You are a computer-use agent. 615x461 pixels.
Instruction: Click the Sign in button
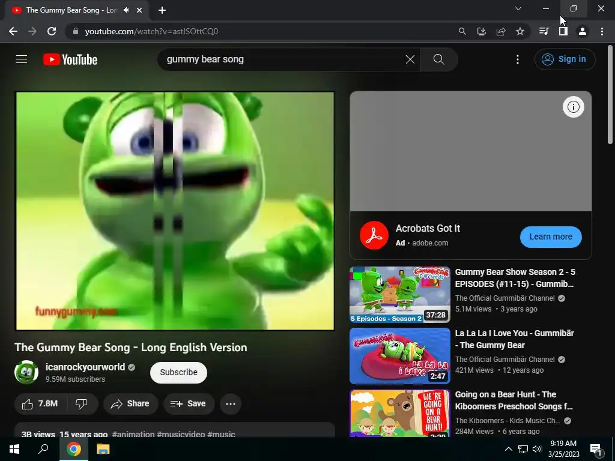[x=565, y=59]
